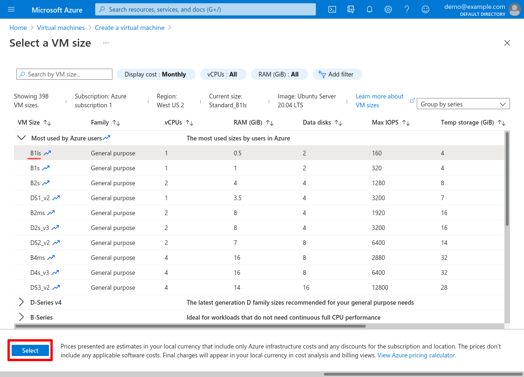Click the trending icon next to D4s_v3
Screen dimensions: 524x377
pos(55,272)
